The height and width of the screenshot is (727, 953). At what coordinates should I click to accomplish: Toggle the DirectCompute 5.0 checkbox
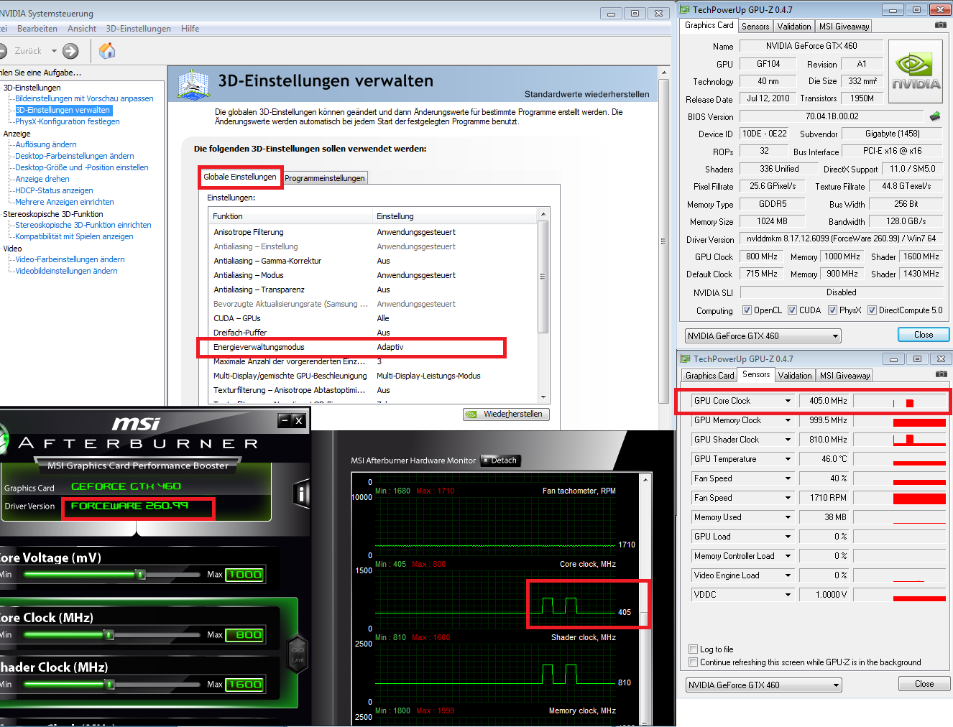(x=872, y=310)
